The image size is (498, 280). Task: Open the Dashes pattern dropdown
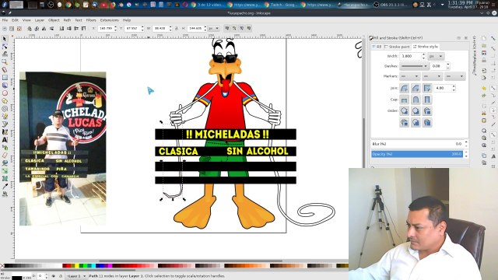click(414, 66)
